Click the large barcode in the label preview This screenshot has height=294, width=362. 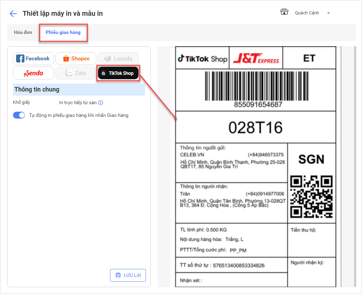point(257,86)
